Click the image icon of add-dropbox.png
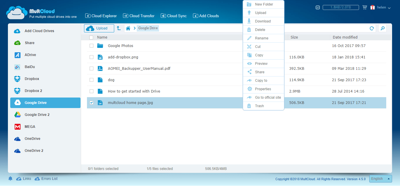The height and width of the screenshot is (186, 400). pos(100,57)
